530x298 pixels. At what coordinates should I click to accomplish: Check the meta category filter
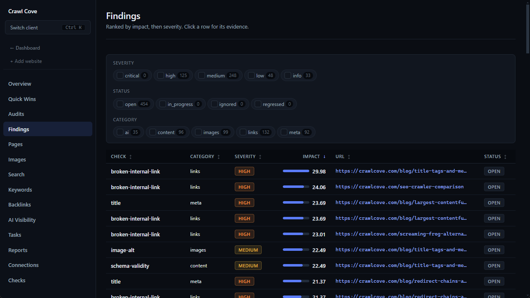pyautogui.click(x=284, y=132)
